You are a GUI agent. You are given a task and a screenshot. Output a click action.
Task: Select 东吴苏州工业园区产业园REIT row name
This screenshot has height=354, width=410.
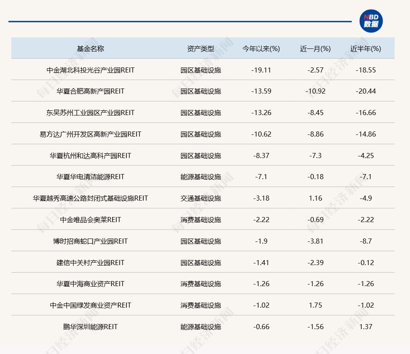90,113
